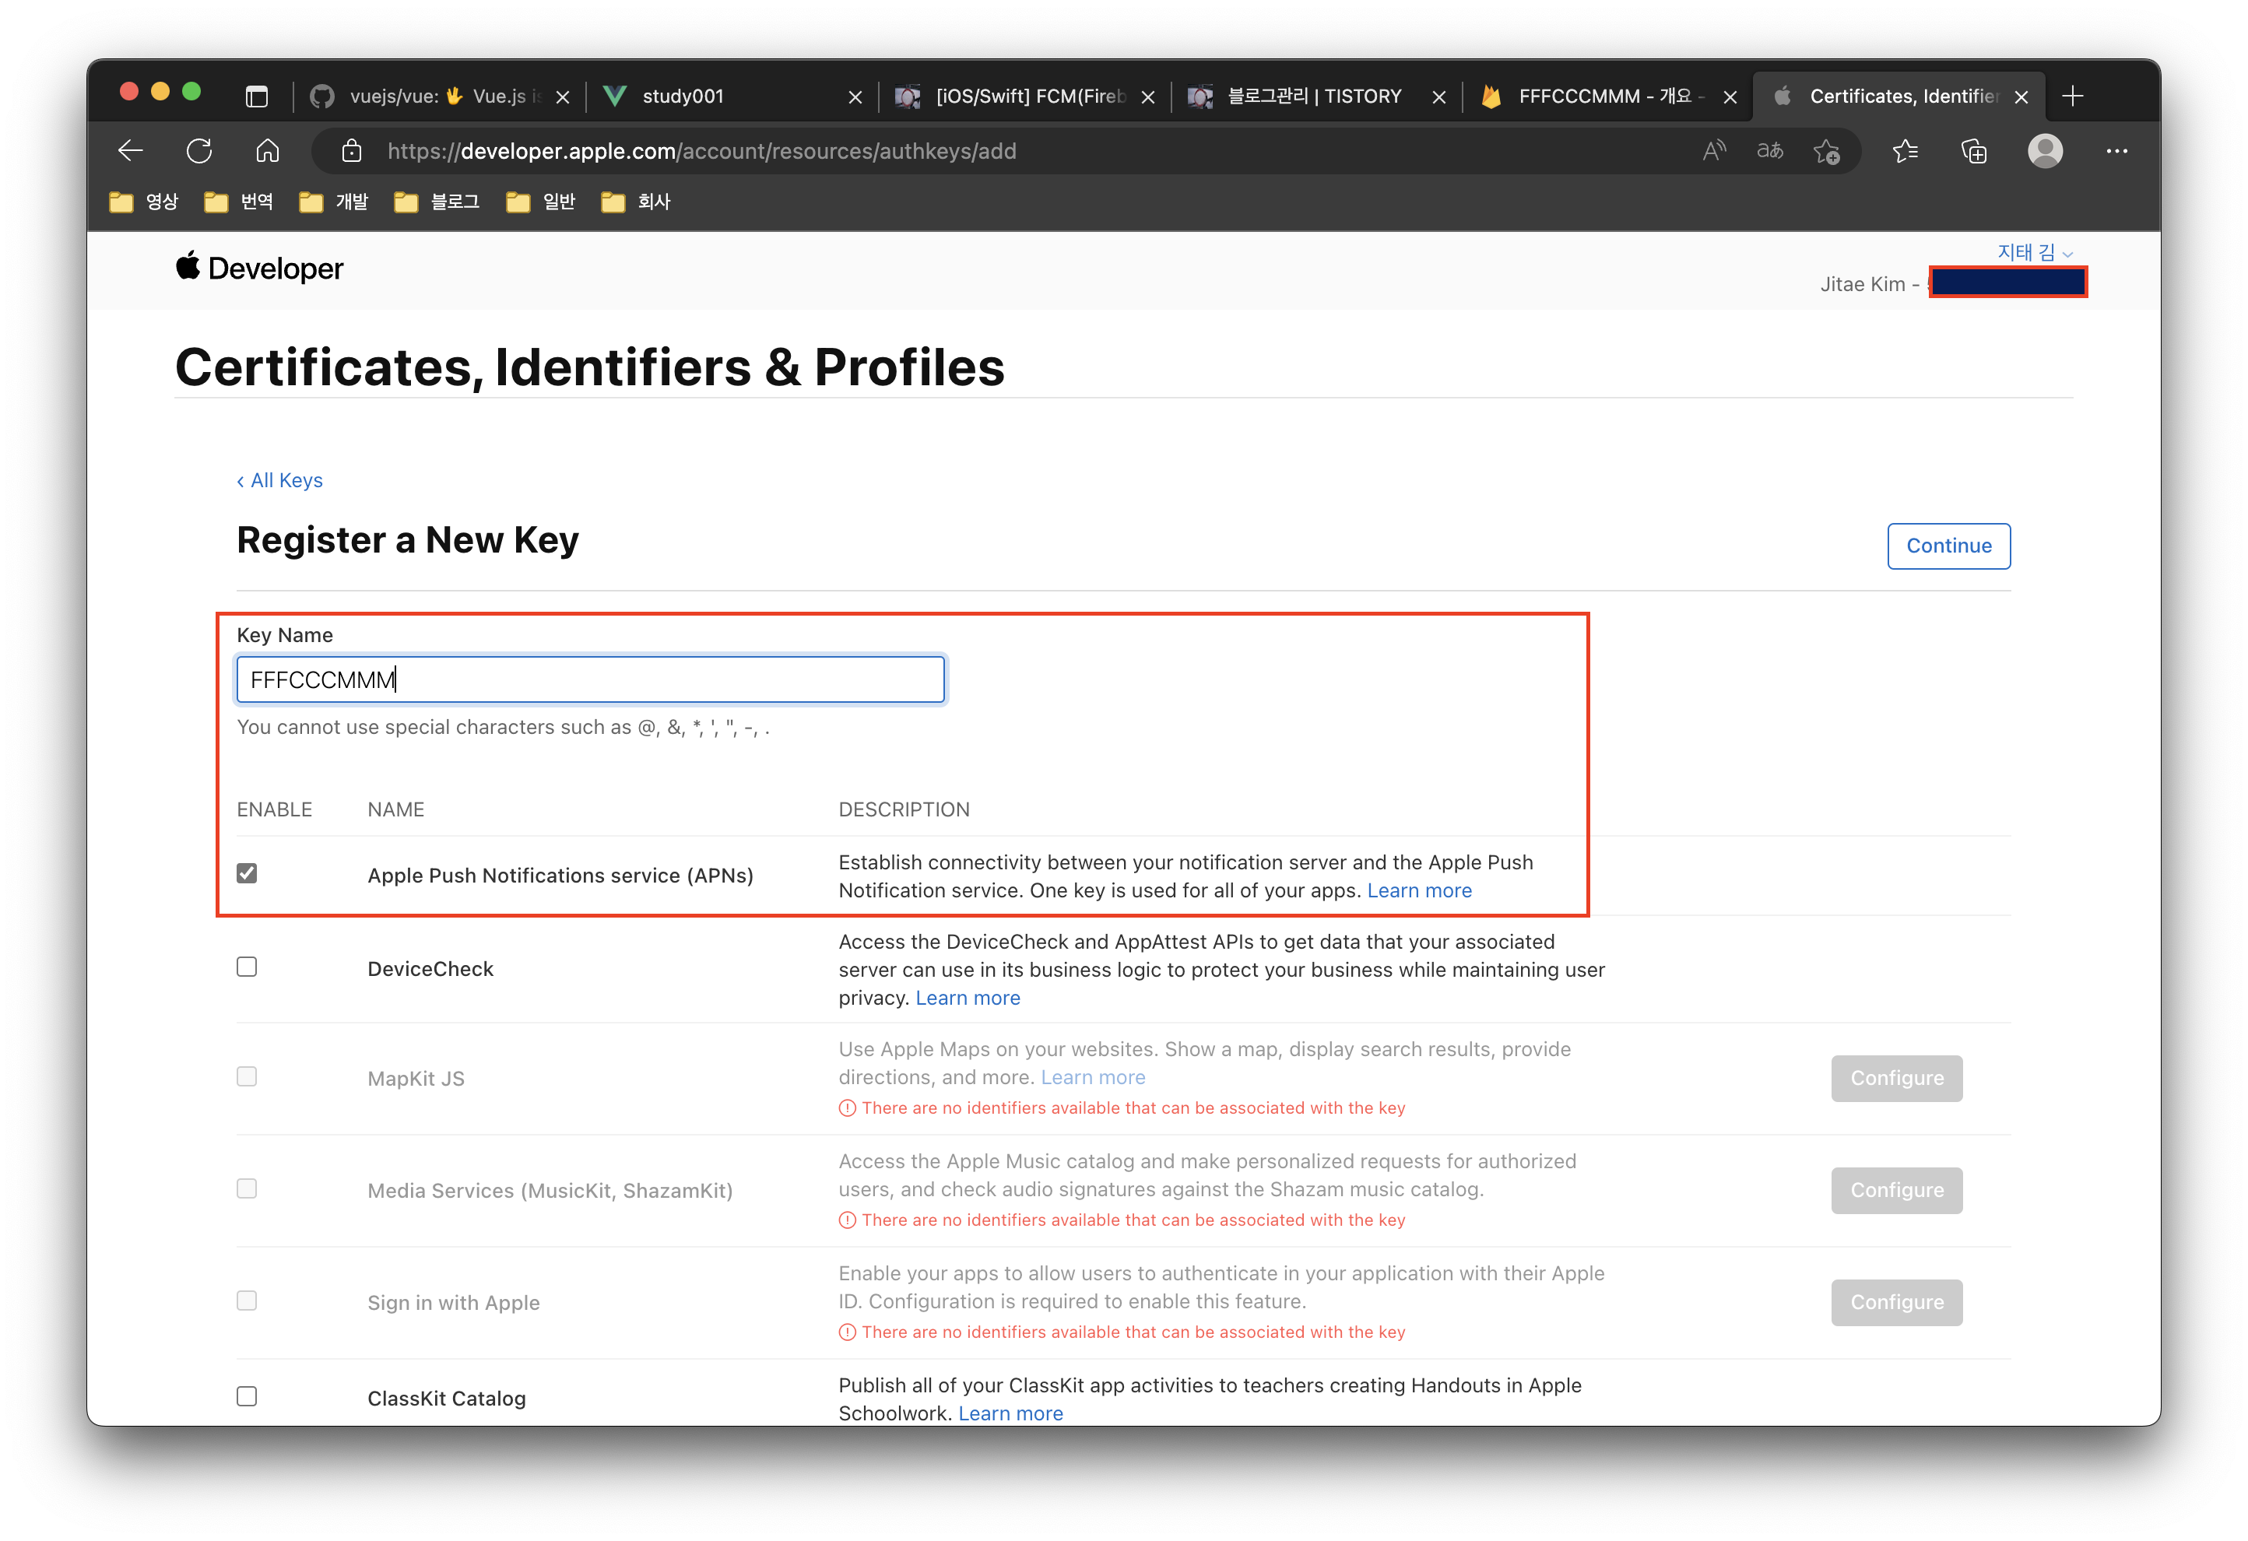
Task: Open the tab actions menu icon
Action: 256,96
